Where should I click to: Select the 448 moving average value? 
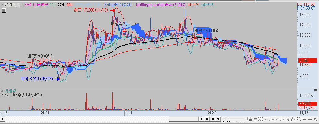click(70, 4)
